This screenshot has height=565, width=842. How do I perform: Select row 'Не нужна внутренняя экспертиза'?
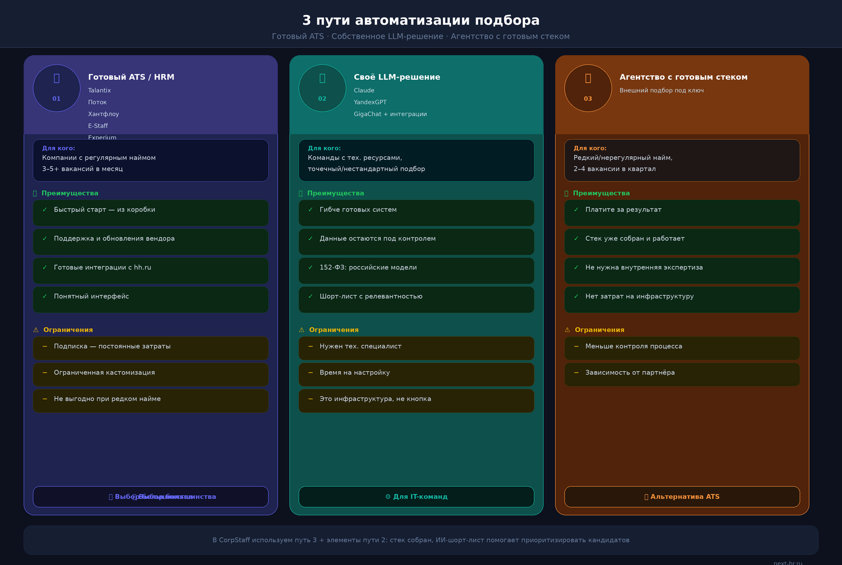click(x=682, y=271)
